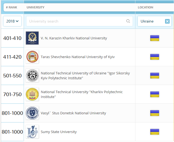Click the Ukraine flag in Vasyl Stus row
Screen dimensions: 174x142
pyautogui.click(x=155, y=113)
